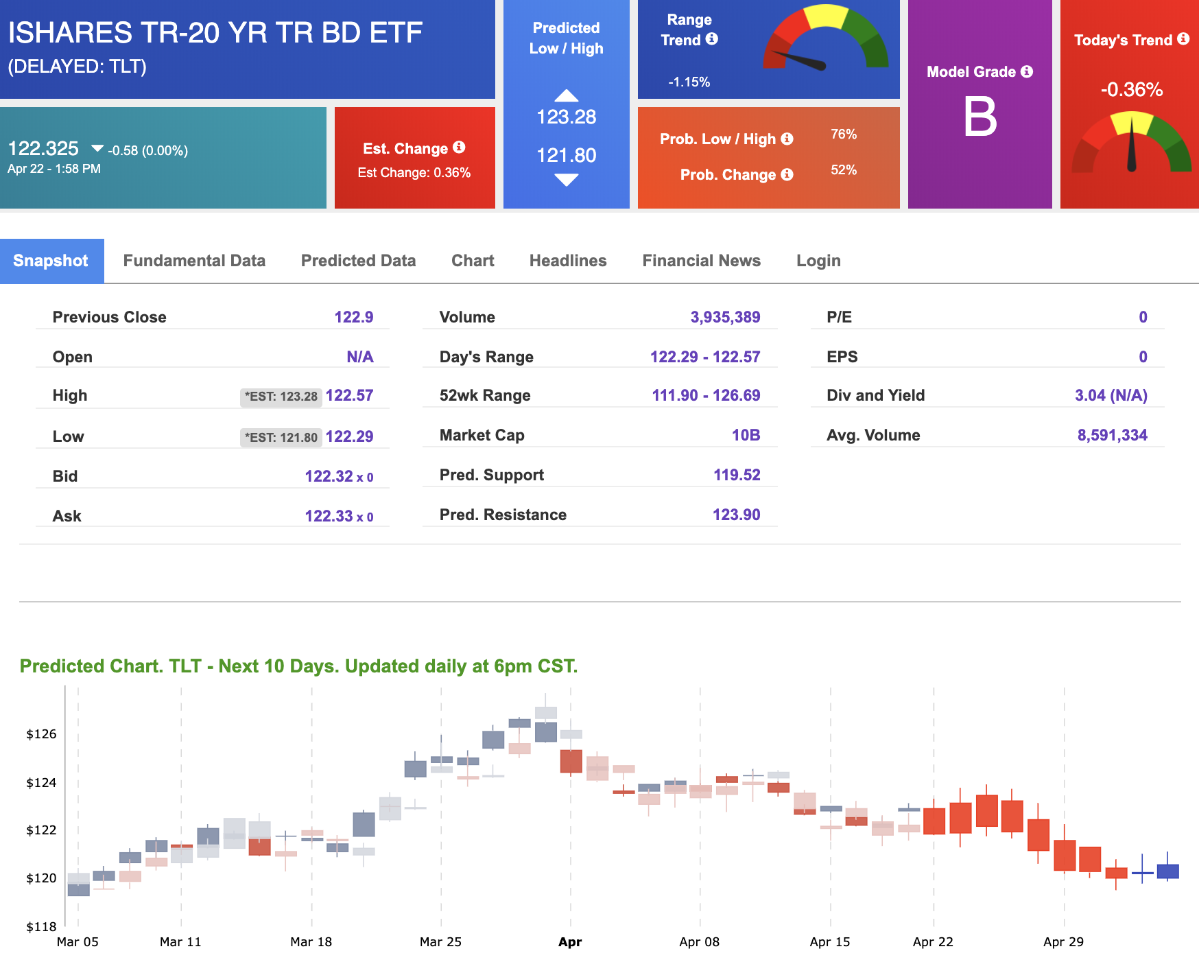The image size is (1199, 962).
Task: Click the ISHARES TR-20 YR TR BD ETF title
Action: (215, 32)
